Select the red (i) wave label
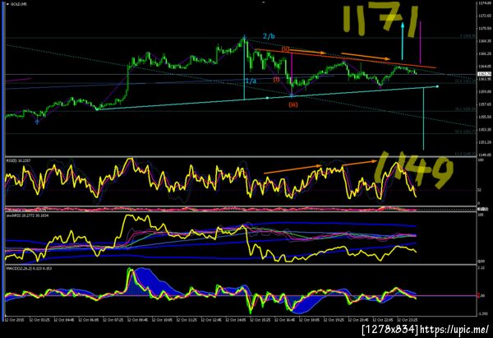Screen dimensions: 493x338 click(276, 79)
